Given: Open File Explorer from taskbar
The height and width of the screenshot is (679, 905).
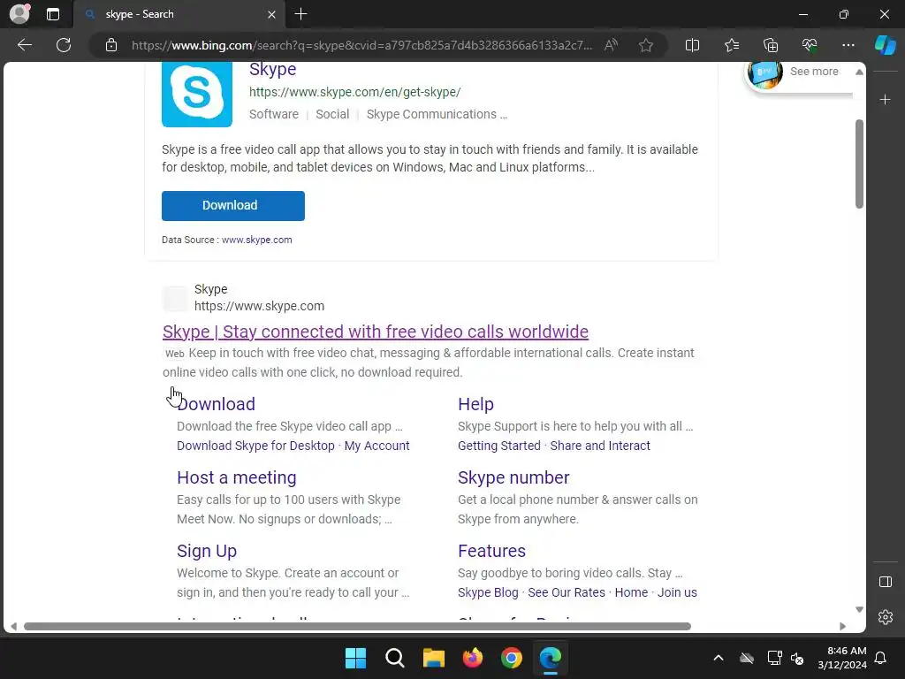Looking at the screenshot, I should coord(433,658).
